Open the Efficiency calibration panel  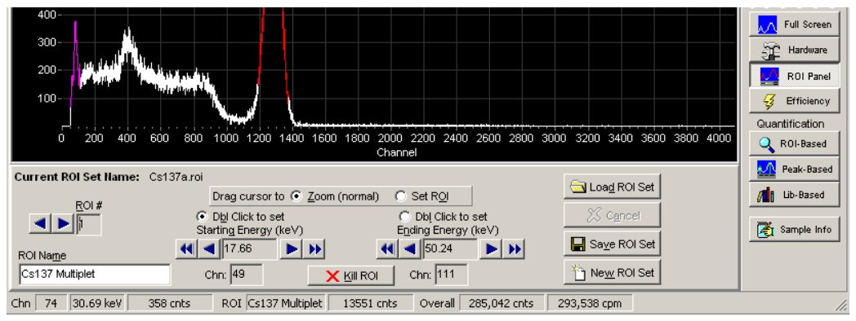[794, 101]
